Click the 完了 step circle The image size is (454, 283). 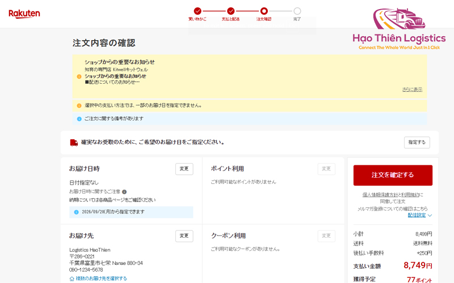point(297,11)
